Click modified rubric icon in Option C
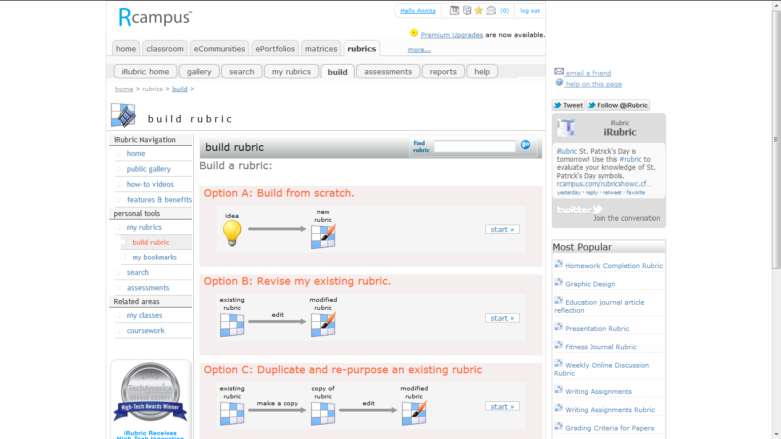Image resolution: width=781 pixels, height=439 pixels. click(414, 413)
